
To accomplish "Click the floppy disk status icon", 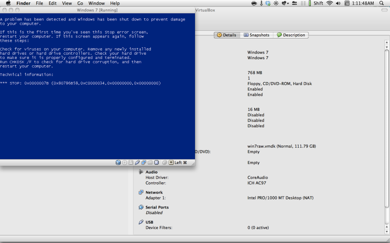I will 131,163.
